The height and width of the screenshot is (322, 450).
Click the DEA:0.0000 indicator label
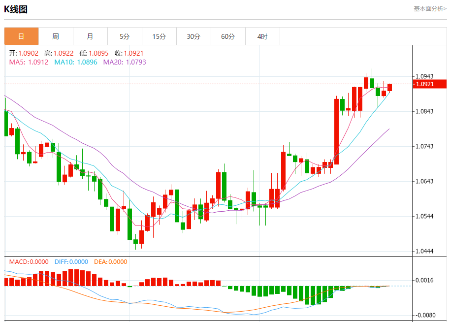[110, 262]
